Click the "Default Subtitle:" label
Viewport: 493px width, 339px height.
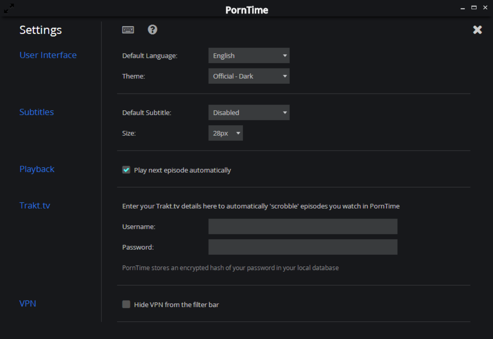coord(147,112)
